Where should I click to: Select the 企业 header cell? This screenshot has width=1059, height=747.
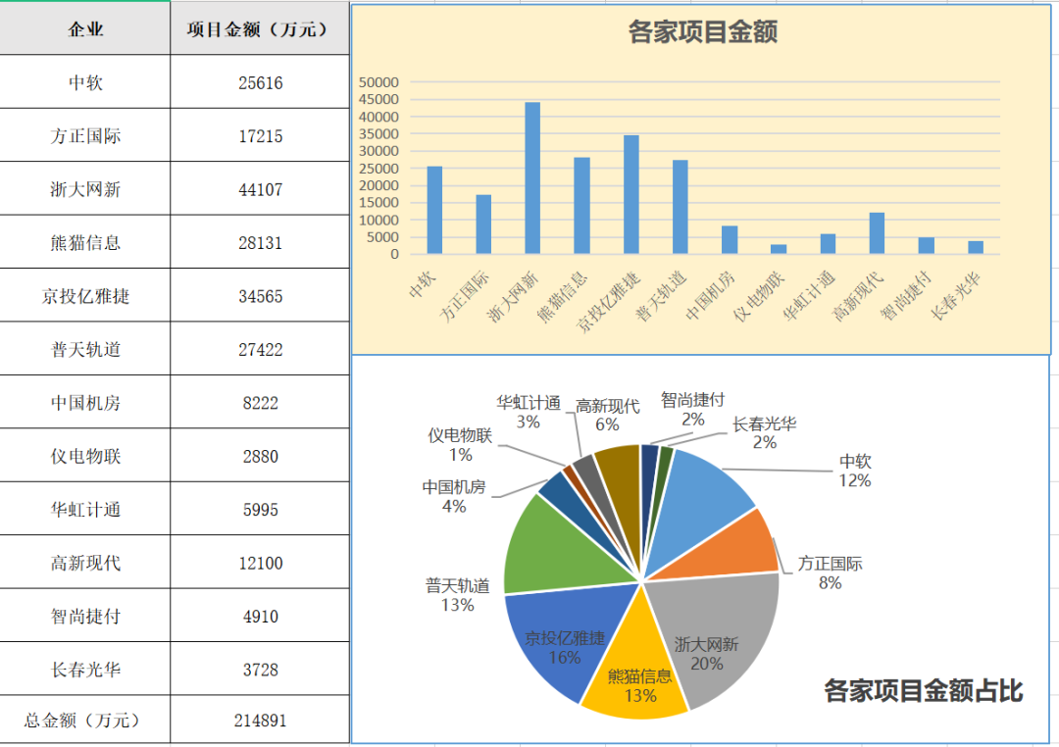click(x=85, y=28)
